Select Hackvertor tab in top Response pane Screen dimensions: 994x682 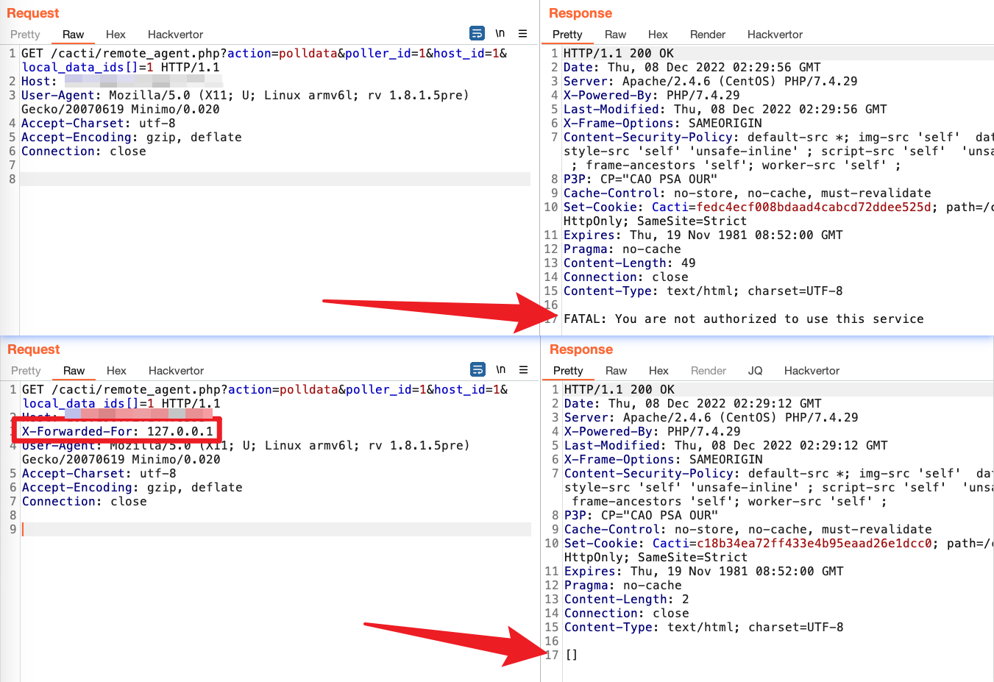(775, 35)
